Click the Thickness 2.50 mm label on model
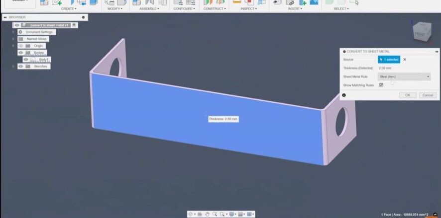Image resolution: width=441 pixels, height=218 pixels. coord(223,119)
